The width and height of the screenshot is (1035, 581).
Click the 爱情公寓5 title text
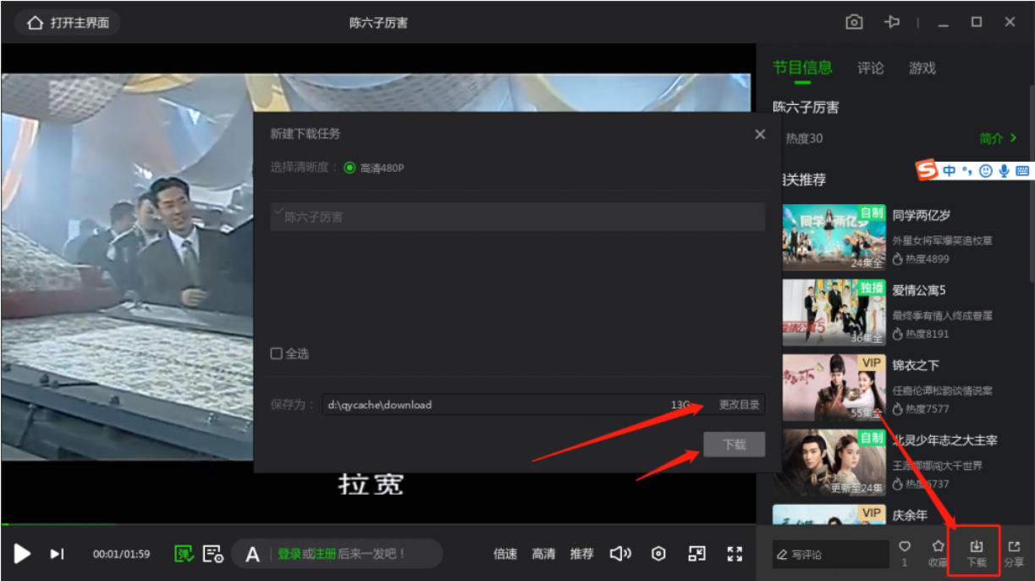coord(919,290)
